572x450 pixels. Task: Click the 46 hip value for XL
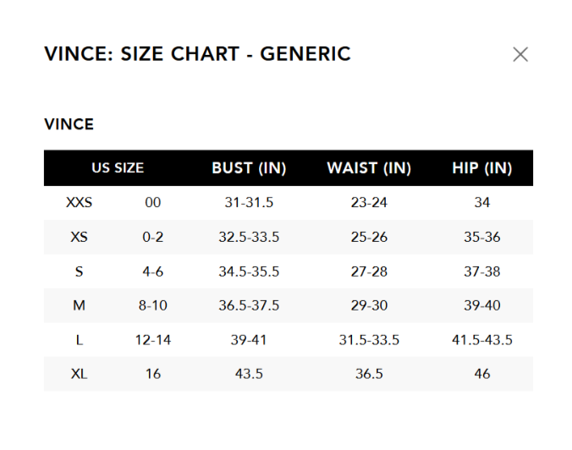(482, 374)
